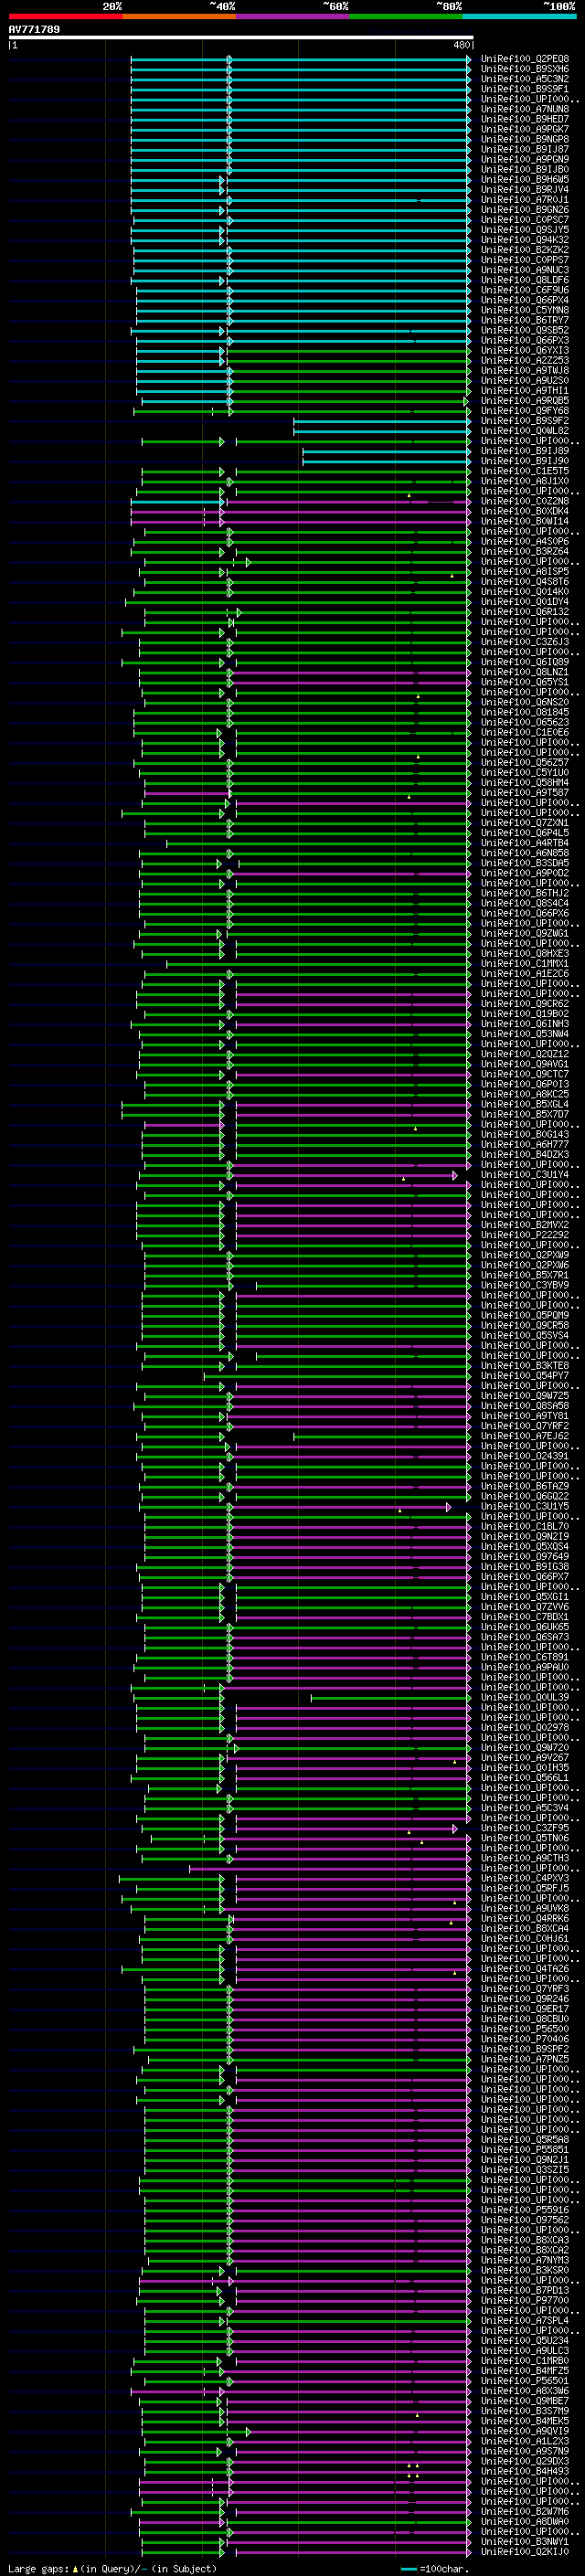585x2576 pixels.
Task: Click the red 20% identity legend bar
Action: [x=65, y=16]
